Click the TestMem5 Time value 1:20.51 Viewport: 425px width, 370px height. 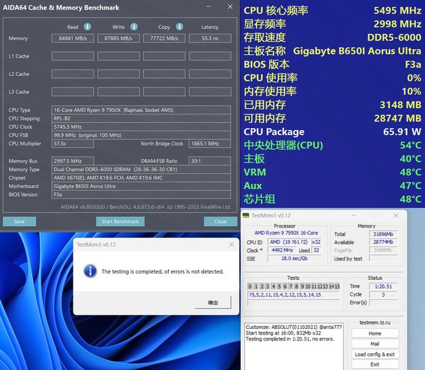click(383, 286)
